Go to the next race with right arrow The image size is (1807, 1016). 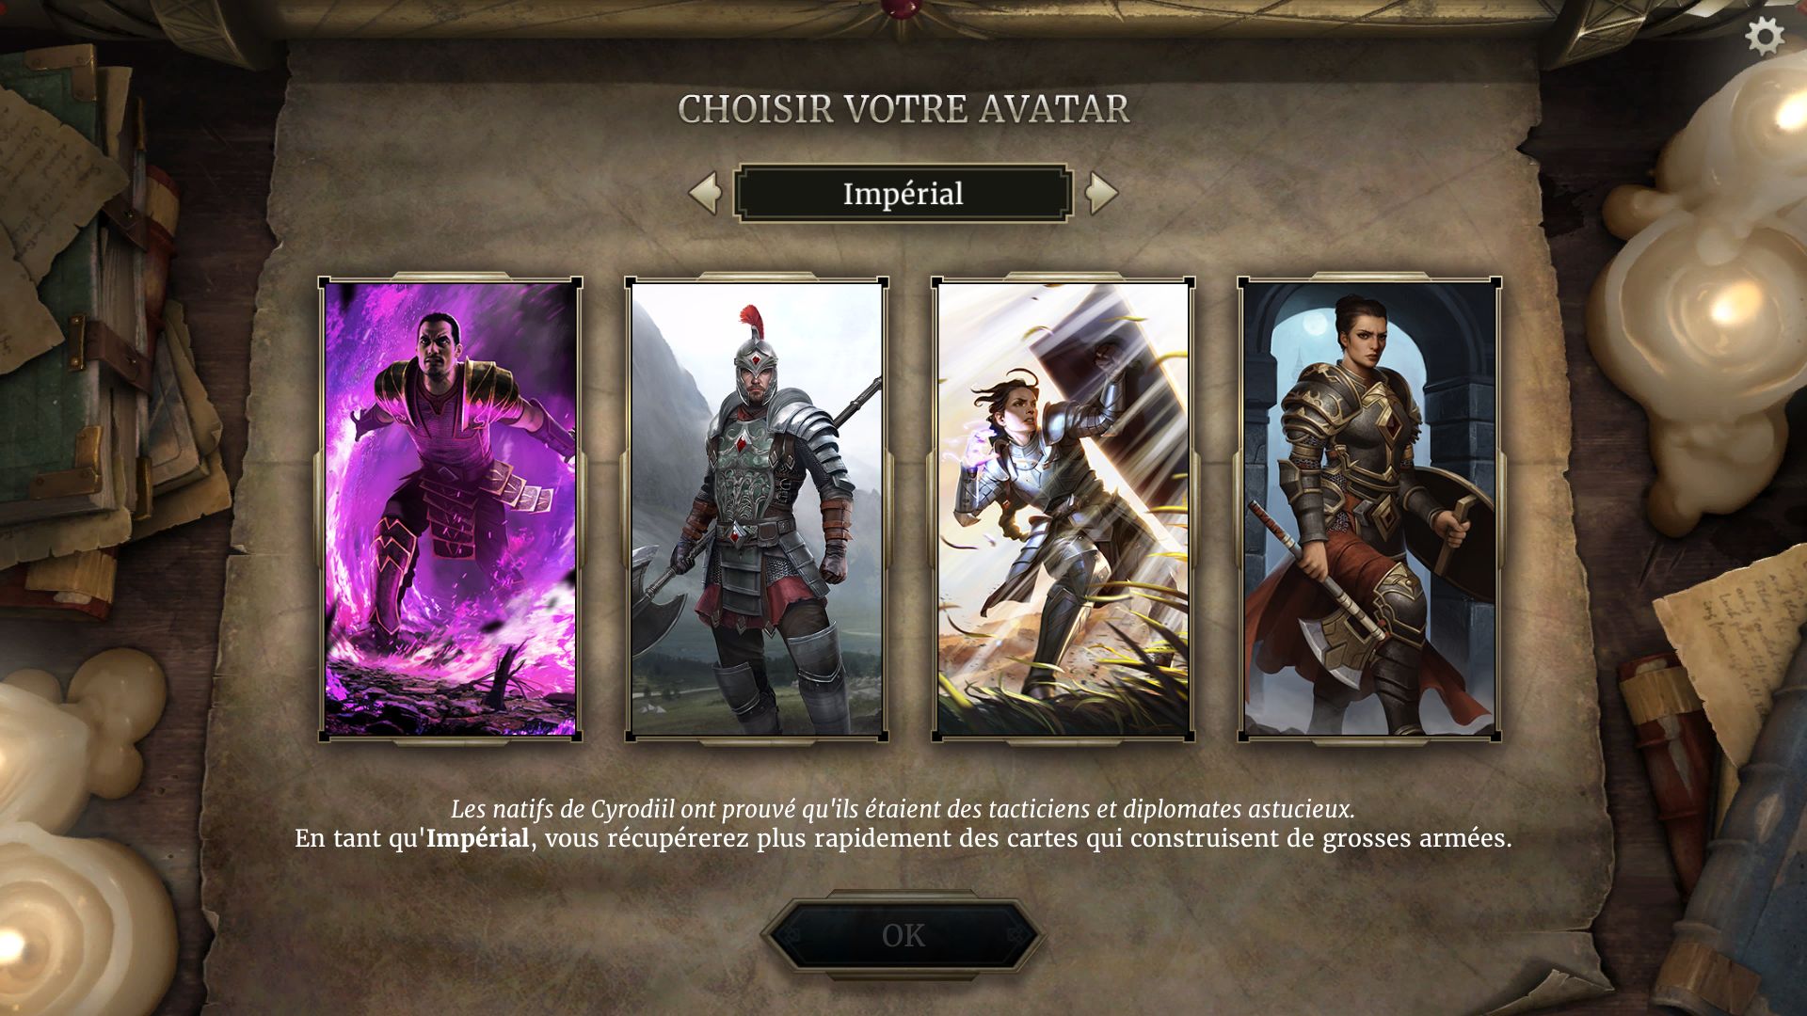(1101, 193)
